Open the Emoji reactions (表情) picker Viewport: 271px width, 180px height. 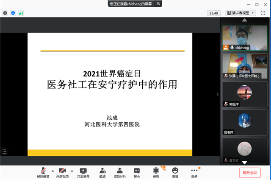coord(175,172)
